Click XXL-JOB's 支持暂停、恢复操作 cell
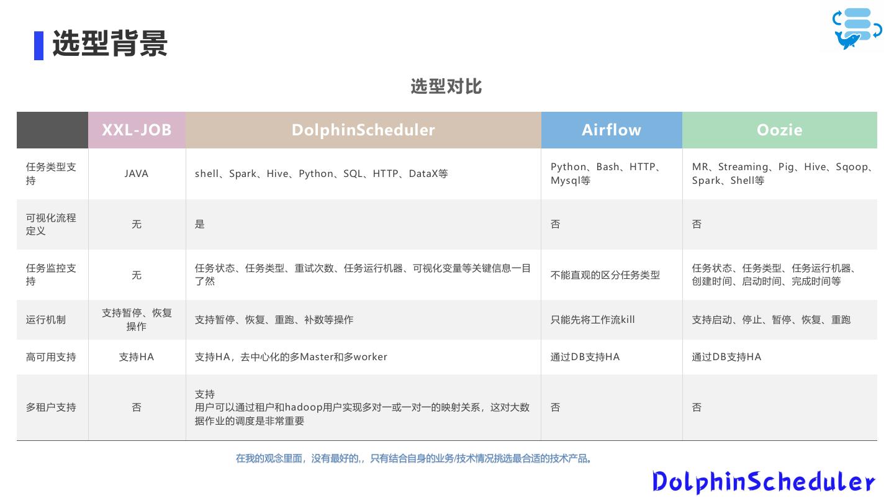894x503 pixels. tap(137, 320)
